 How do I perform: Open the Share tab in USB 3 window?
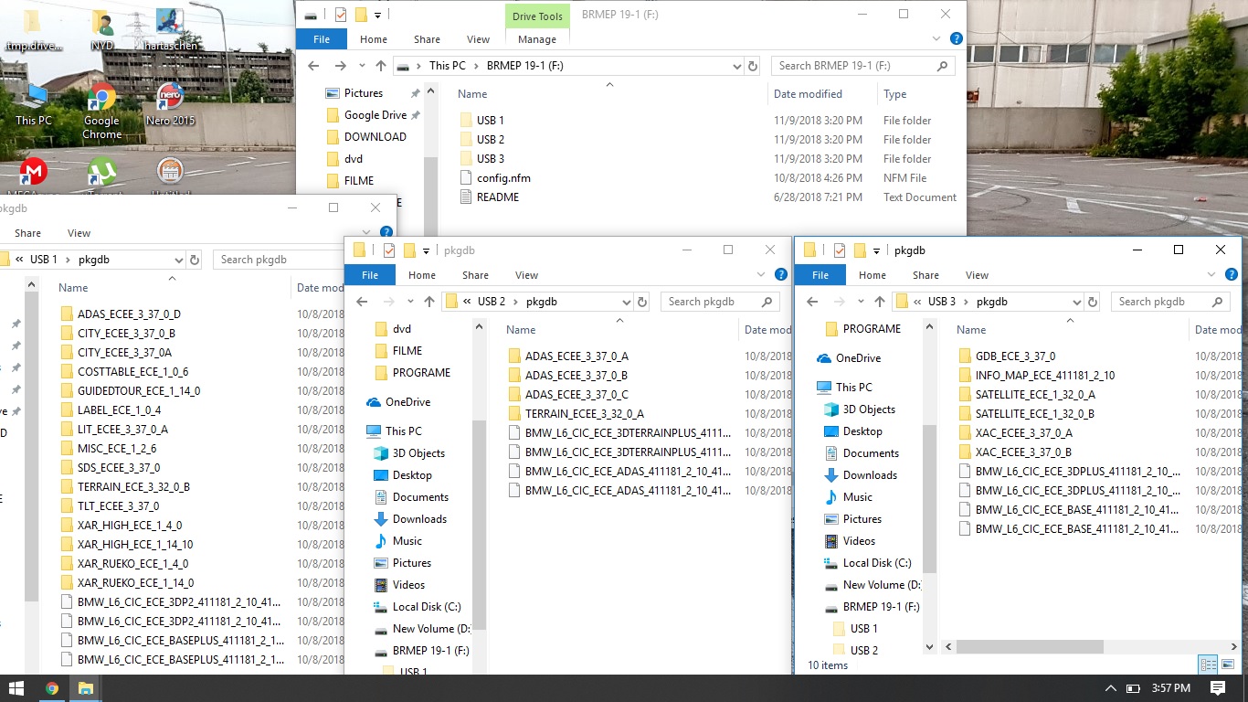[925, 274]
